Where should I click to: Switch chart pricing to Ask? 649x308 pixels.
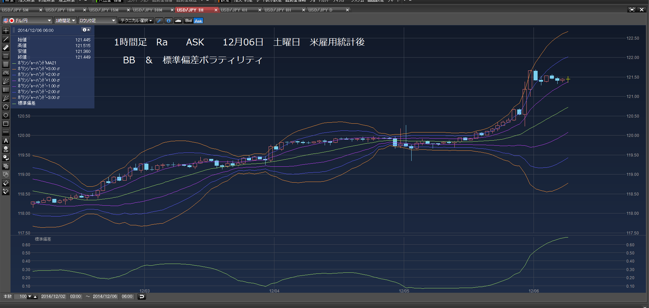click(198, 21)
